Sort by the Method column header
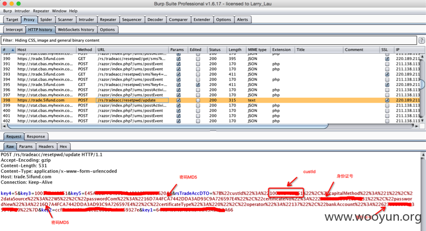This screenshot has width=426, height=231. pos(85,50)
